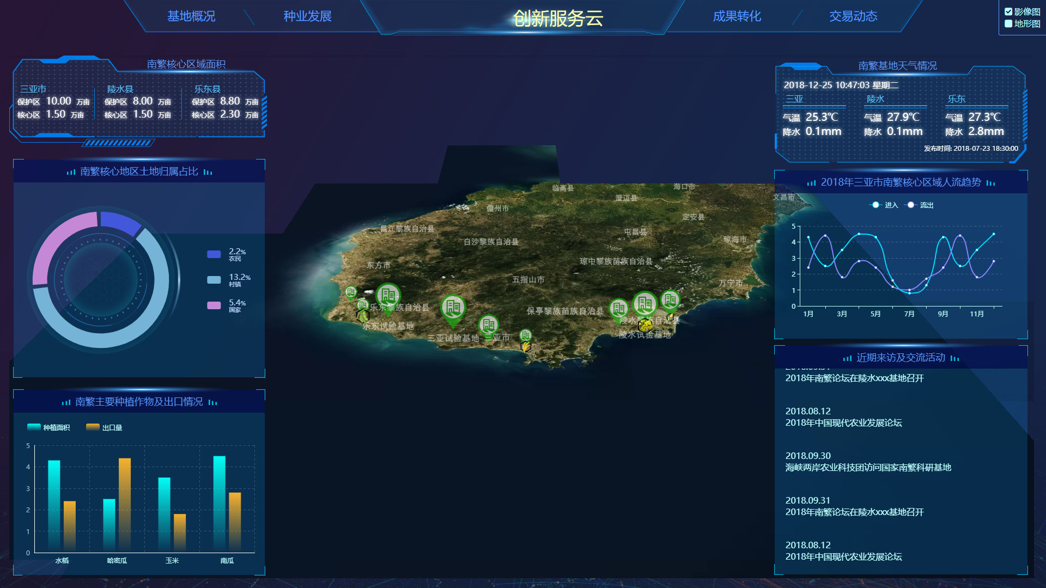Viewport: 1046px width, 588px height.
Task: Click the 东方市 map label
Action: coord(378,265)
